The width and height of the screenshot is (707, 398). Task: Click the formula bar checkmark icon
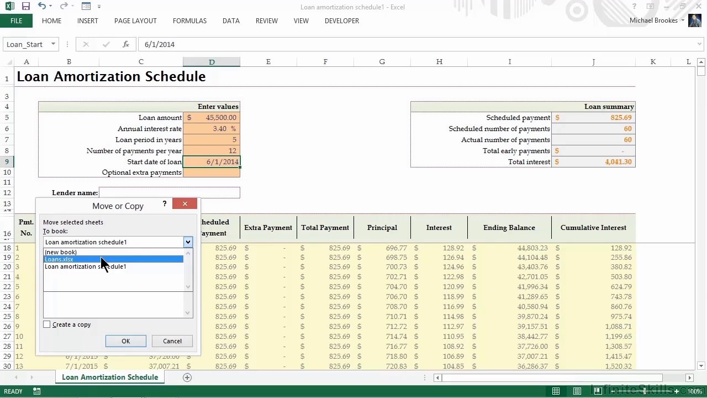106,44
